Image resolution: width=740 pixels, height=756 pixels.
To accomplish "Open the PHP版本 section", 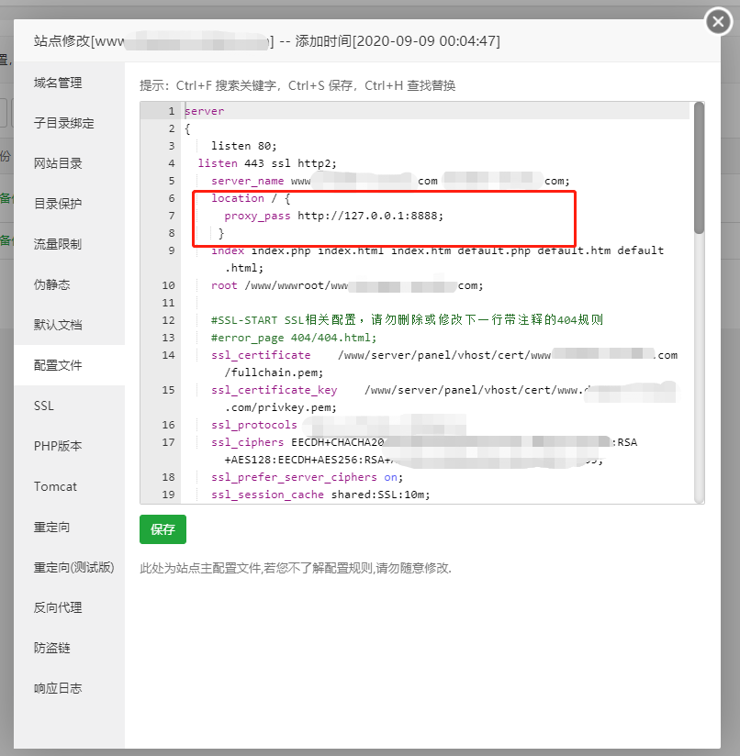I will (x=59, y=445).
